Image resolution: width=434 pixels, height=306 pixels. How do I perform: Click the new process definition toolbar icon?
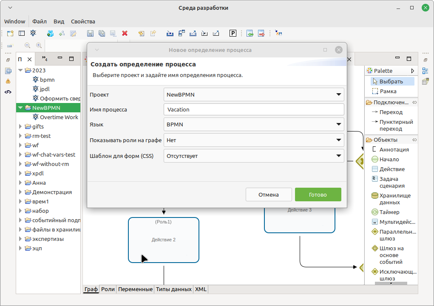(x=33, y=34)
